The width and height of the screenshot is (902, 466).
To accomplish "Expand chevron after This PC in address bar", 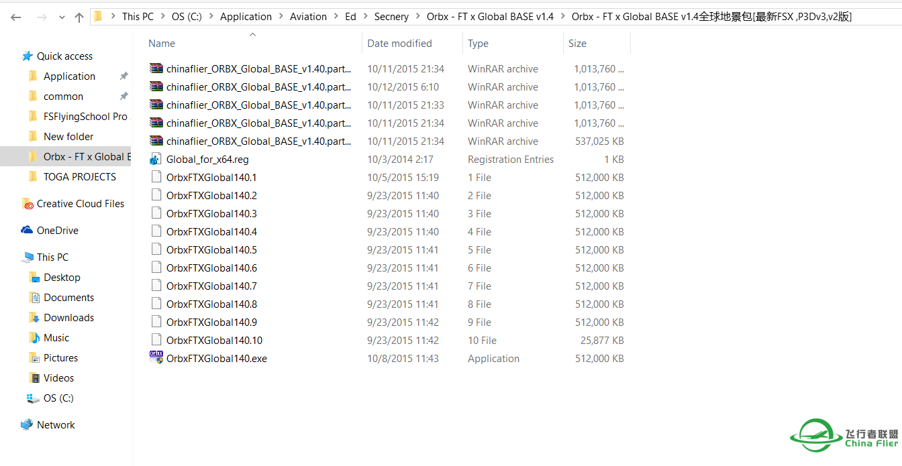I will pos(162,17).
